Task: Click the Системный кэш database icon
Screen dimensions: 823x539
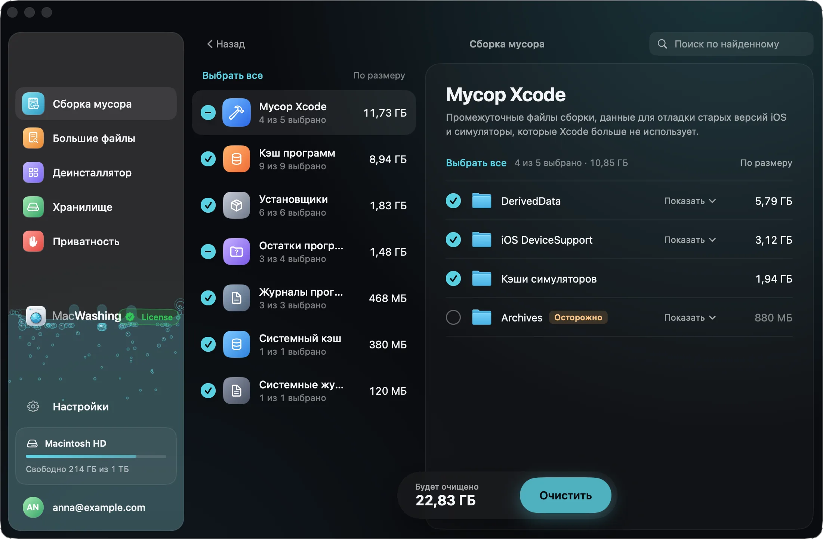Action: [x=236, y=344]
